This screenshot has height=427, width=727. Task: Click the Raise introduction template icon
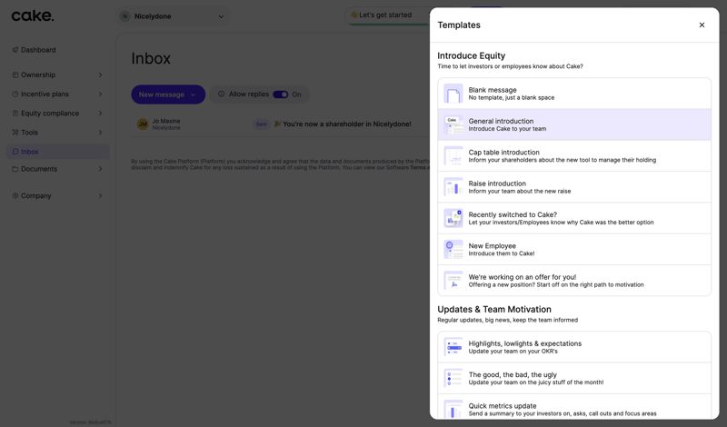453,187
